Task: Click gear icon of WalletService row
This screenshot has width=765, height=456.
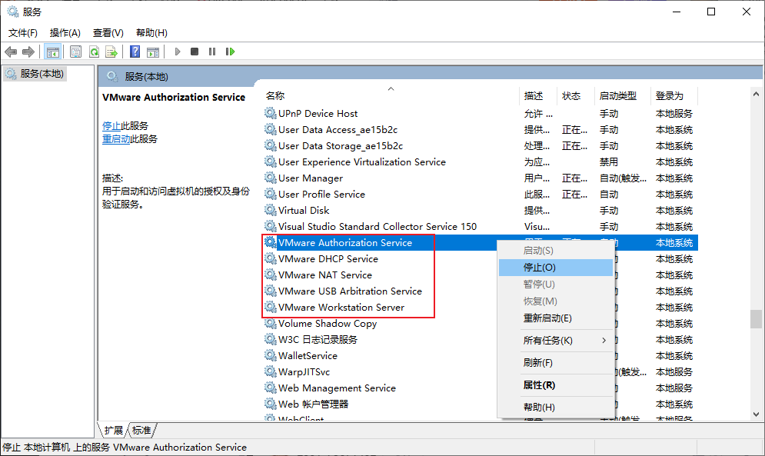Action: pyautogui.click(x=271, y=355)
